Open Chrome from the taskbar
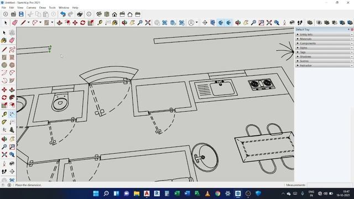The width and height of the screenshot is (354, 199). click(x=217, y=193)
